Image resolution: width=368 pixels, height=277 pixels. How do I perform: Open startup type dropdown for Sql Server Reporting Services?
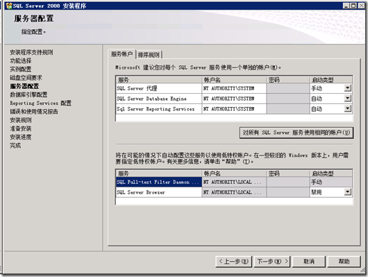[348, 109]
